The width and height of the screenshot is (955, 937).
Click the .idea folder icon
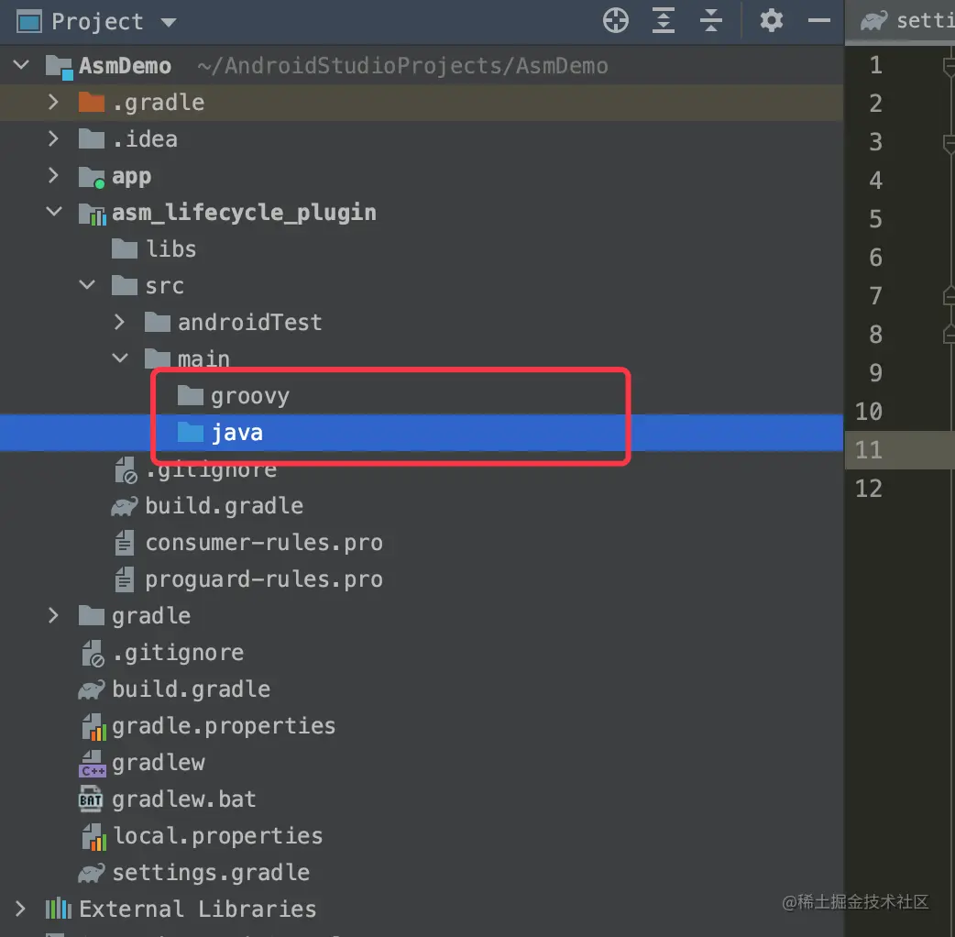click(x=92, y=139)
